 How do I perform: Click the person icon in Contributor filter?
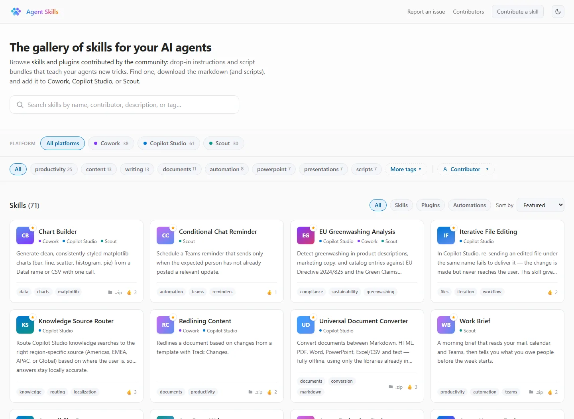(445, 169)
